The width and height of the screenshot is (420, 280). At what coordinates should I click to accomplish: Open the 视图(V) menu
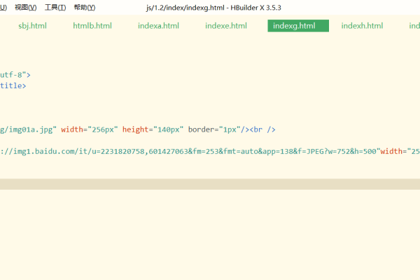point(26,8)
